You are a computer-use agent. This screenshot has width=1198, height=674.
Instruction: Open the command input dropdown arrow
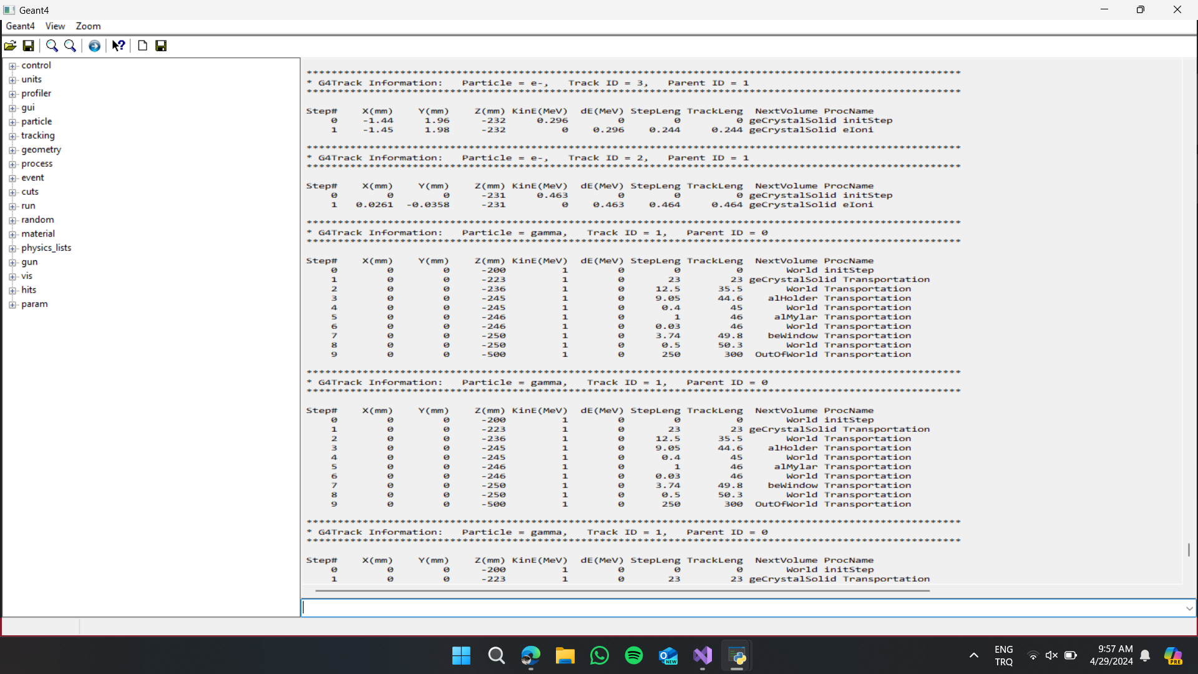pyautogui.click(x=1189, y=608)
